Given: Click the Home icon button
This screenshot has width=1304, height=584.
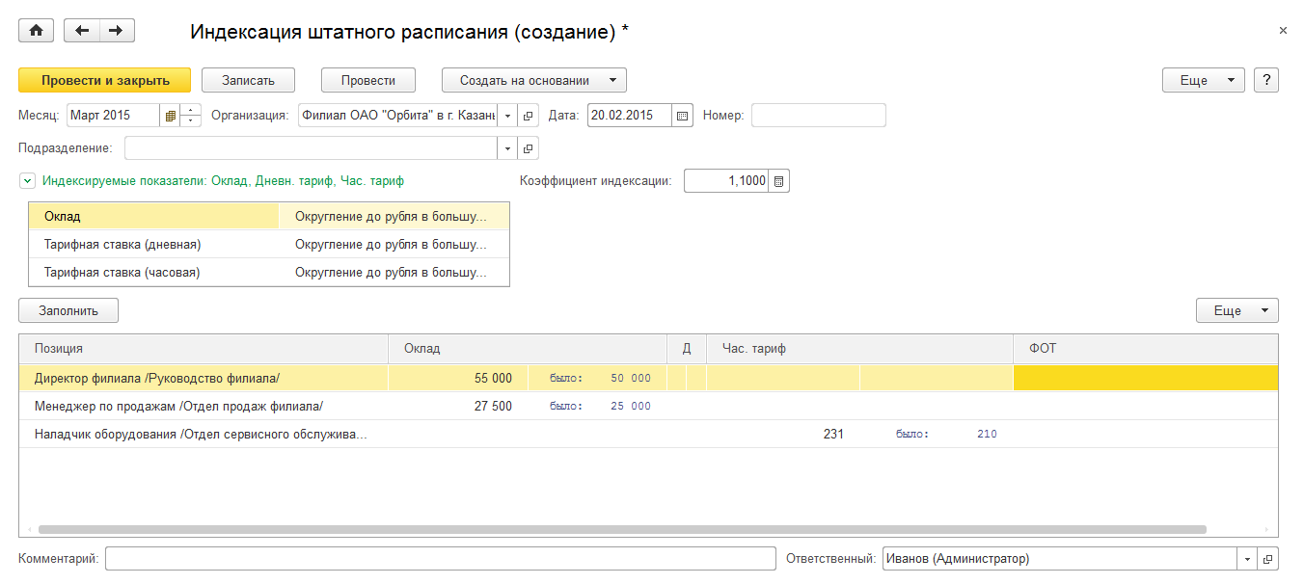Looking at the screenshot, I should pos(37,31).
